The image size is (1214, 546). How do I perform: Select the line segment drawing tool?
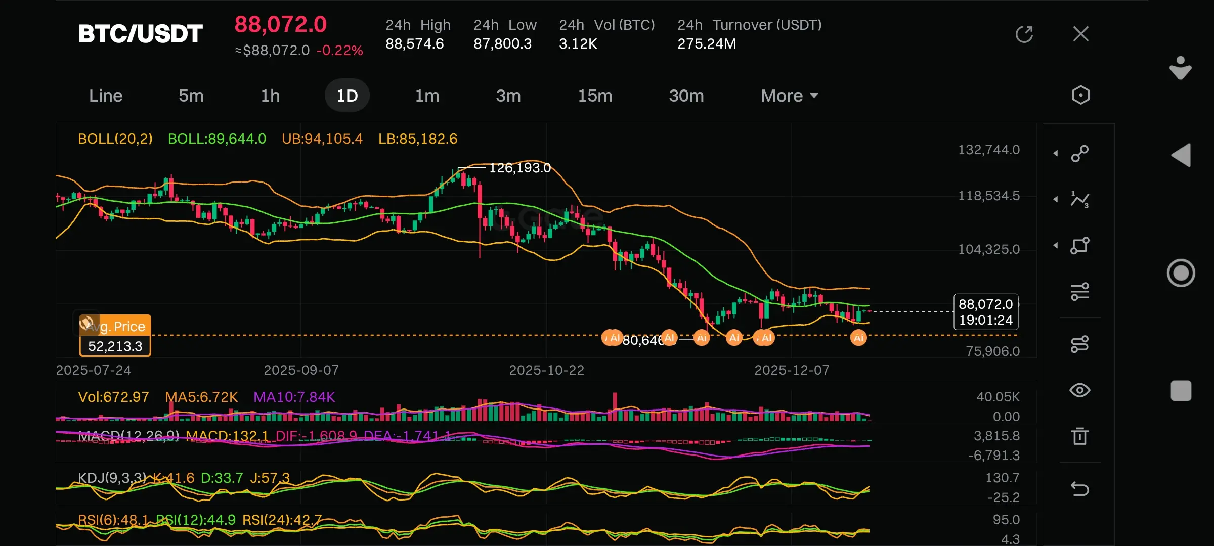pos(1079,153)
